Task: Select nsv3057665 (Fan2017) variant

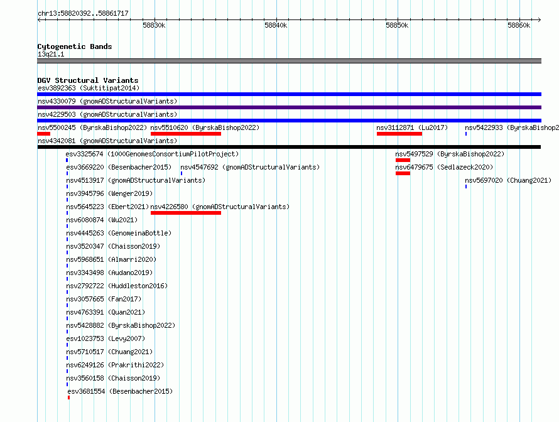Action: pos(104,299)
